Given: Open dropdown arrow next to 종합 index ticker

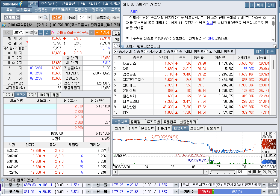Looking at the screenshot, I should tap(89, 185).
